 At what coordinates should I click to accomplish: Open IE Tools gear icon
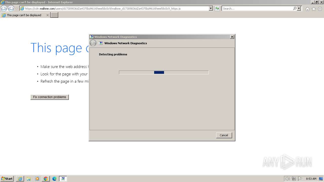[320, 9]
